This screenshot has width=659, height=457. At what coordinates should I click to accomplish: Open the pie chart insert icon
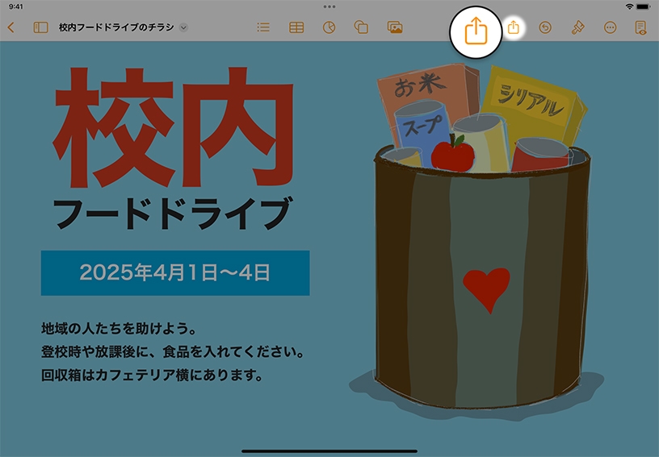click(x=329, y=27)
